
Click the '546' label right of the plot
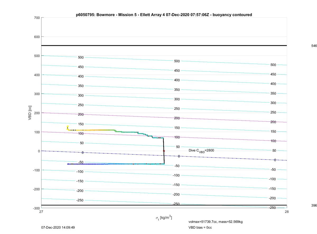pyautogui.click(x=314, y=46)
